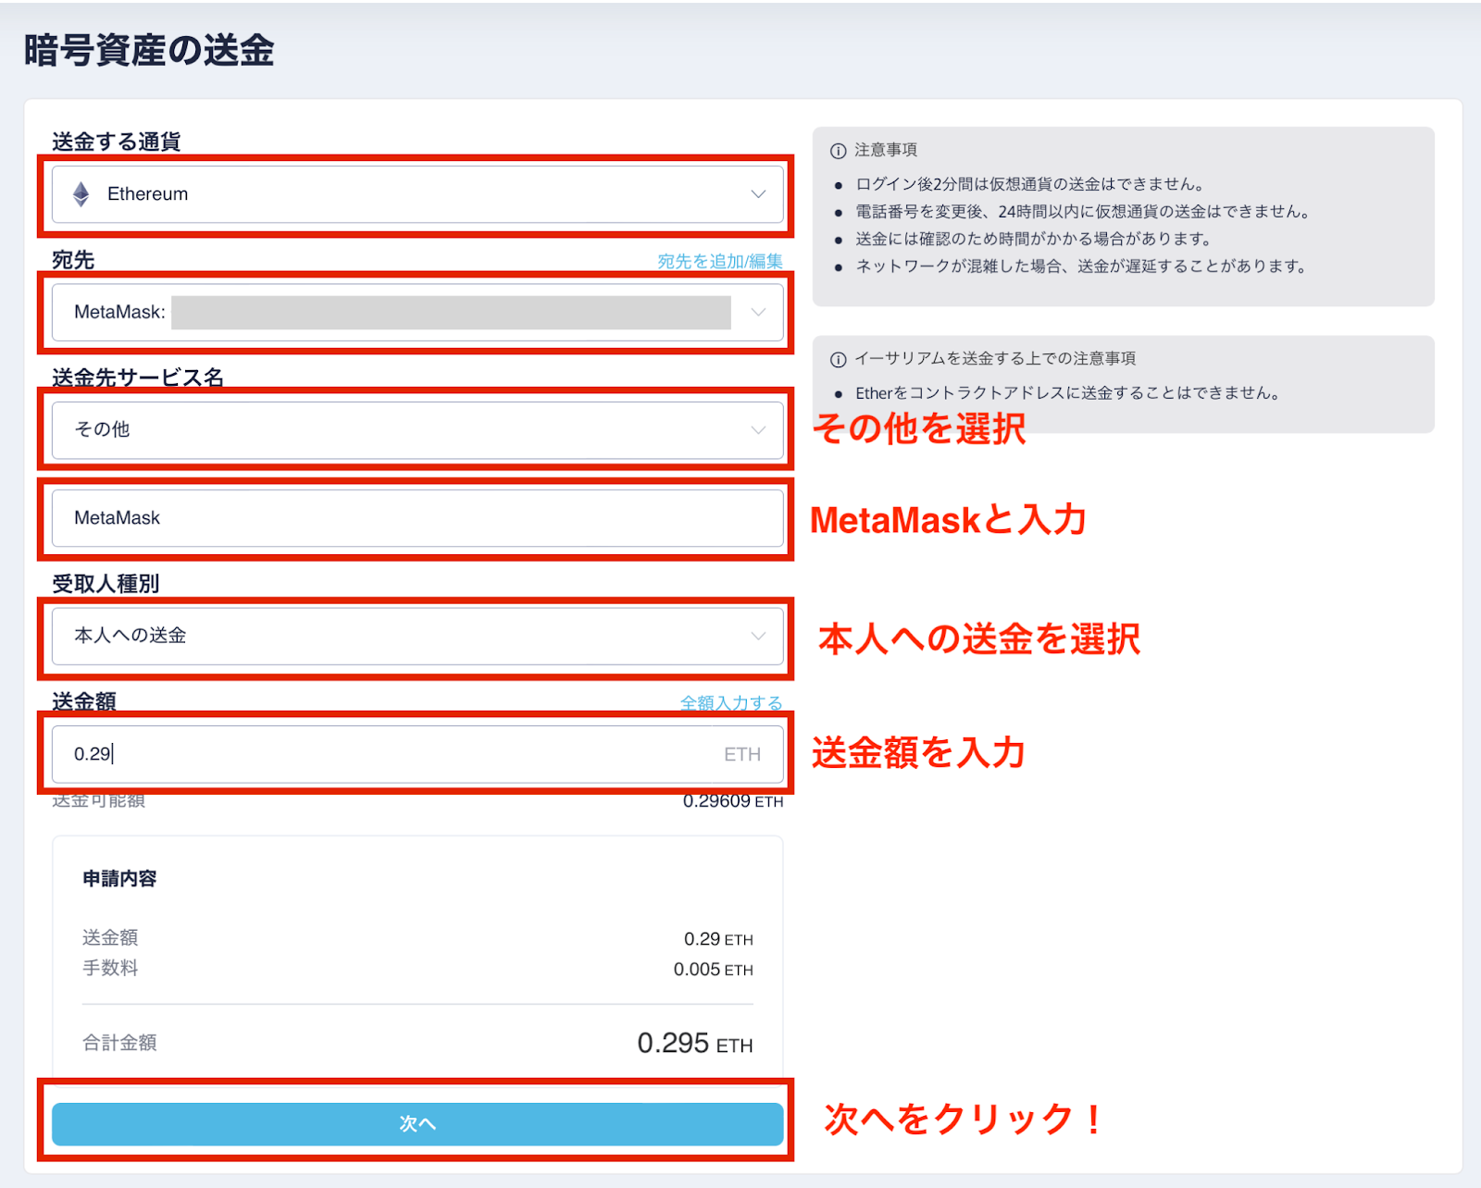
Task: Click the 手数料 label
Action: click(110, 968)
